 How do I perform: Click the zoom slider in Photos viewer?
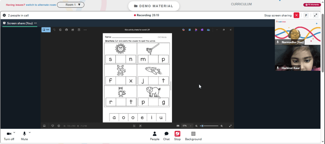[x=209, y=126]
